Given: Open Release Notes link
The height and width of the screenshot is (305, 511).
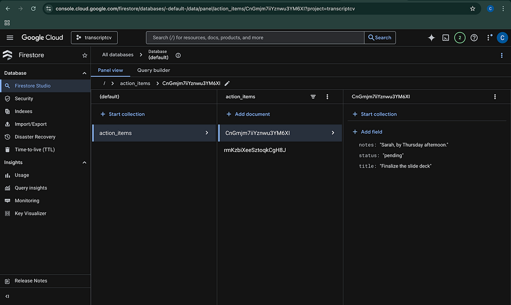Looking at the screenshot, I should pos(45,281).
